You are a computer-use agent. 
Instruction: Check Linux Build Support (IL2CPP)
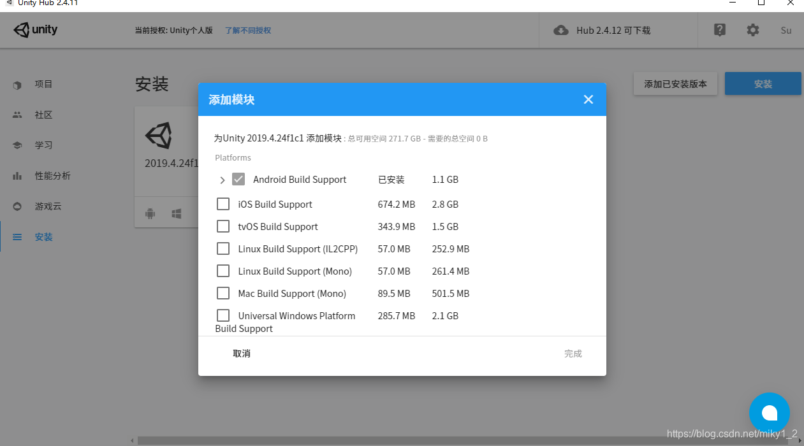tap(223, 248)
